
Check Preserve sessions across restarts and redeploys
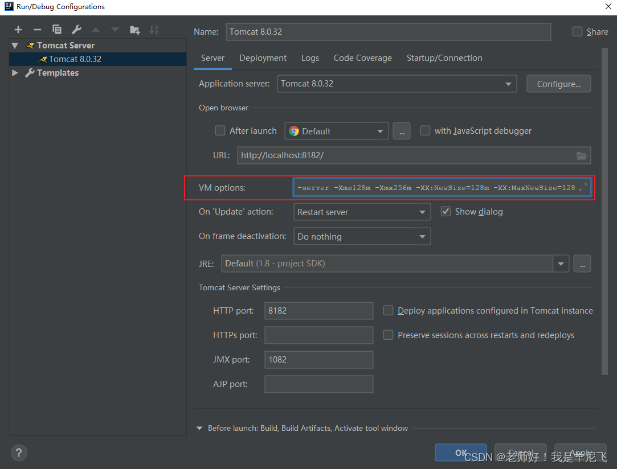click(x=388, y=335)
